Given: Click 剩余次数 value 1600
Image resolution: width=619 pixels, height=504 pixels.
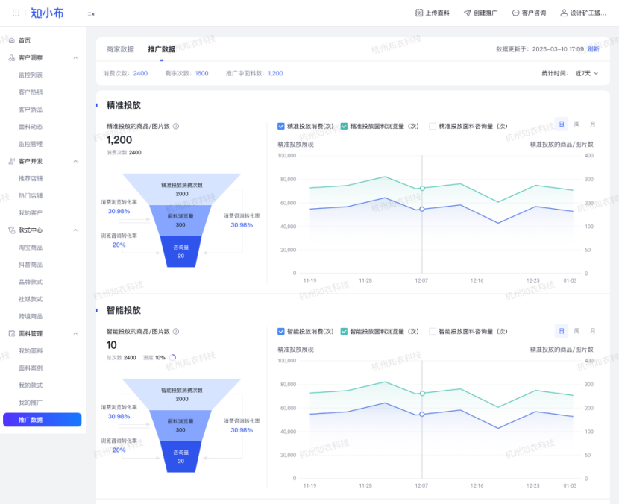Looking at the screenshot, I should pyautogui.click(x=201, y=73).
